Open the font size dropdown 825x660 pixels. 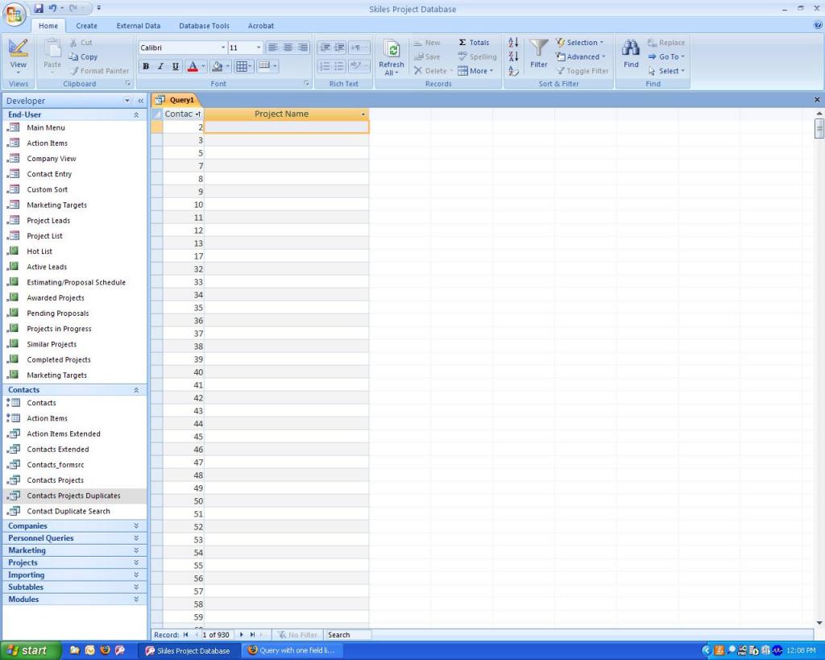259,48
